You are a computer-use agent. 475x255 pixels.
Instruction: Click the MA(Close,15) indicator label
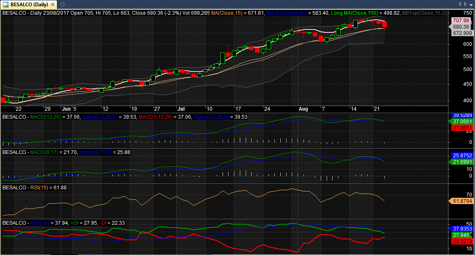(x=227, y=13)
